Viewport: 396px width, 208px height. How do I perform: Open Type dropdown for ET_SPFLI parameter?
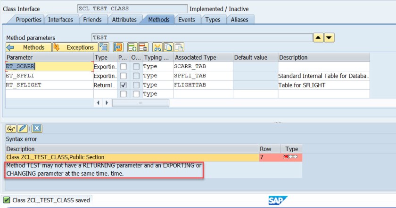coord(105,76)
